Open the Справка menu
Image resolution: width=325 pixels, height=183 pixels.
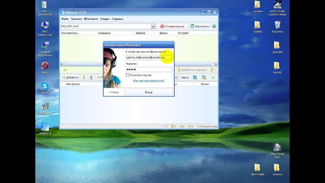click(117, 19)
